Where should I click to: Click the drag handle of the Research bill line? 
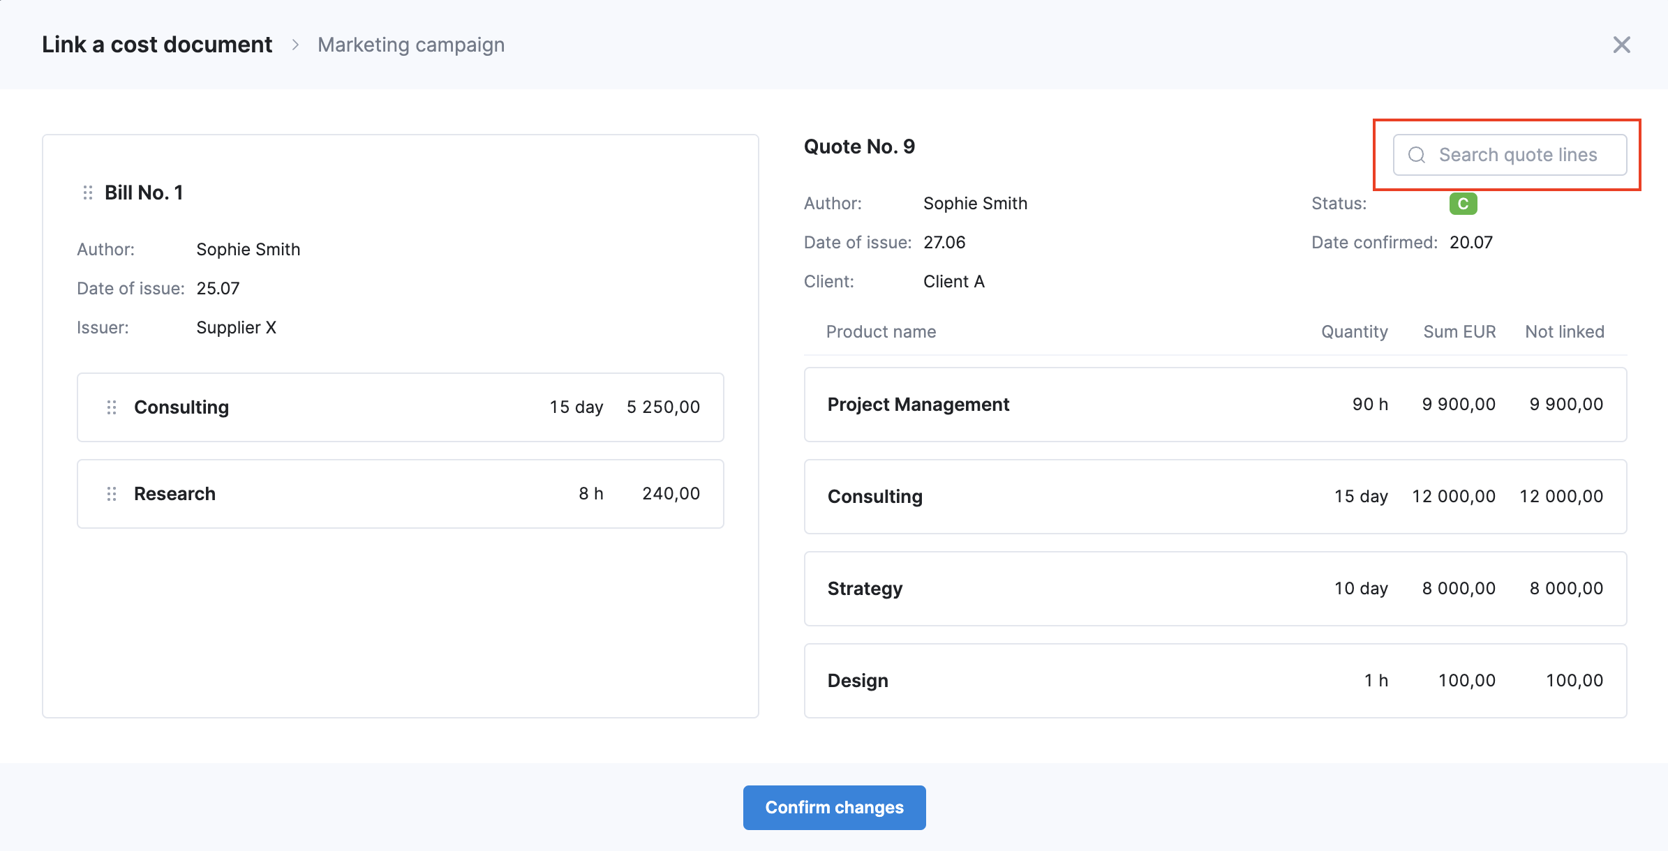tap(112, 494)
